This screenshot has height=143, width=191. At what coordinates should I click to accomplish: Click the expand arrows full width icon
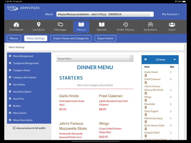point(14,128)
